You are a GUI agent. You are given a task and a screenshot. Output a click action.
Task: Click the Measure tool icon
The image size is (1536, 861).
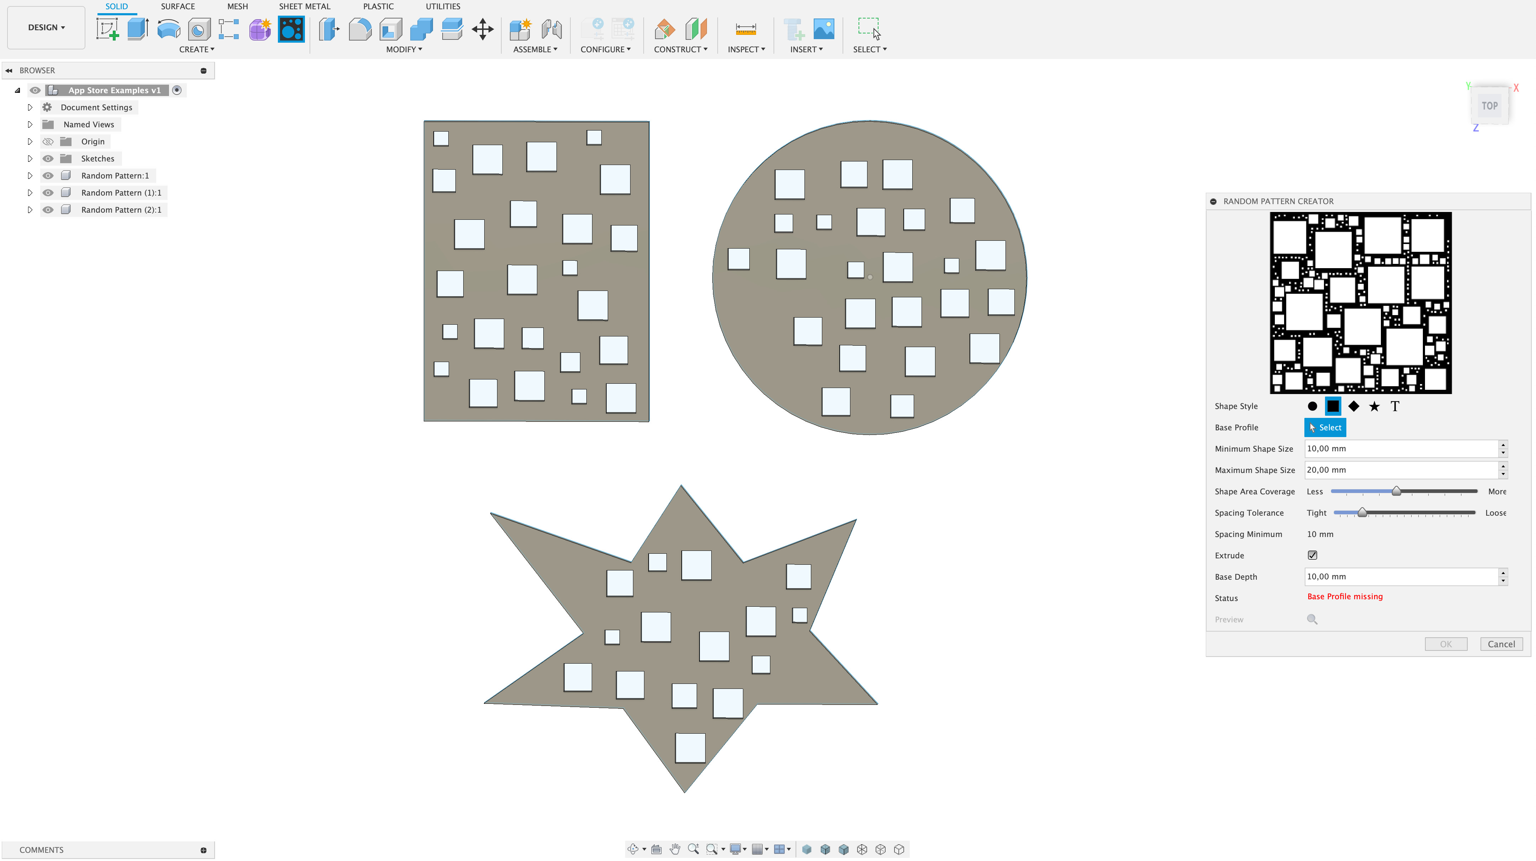tap(745, 28)
